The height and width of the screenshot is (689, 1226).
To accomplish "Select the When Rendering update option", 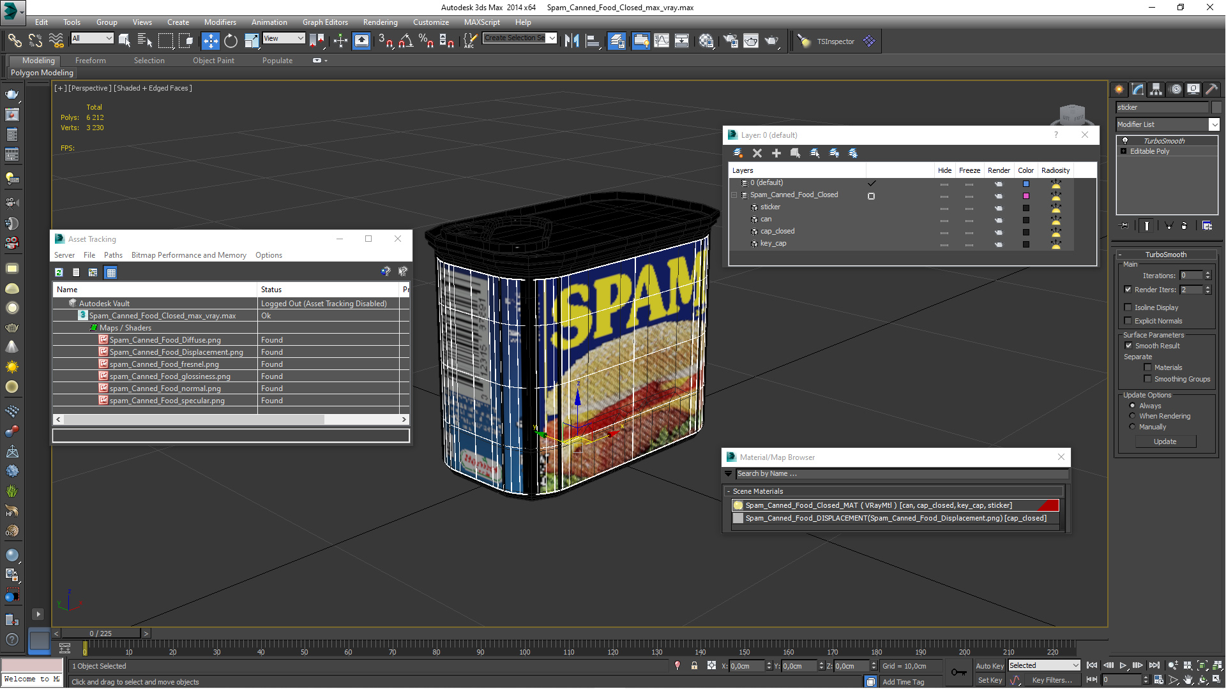I will 1132,416.
